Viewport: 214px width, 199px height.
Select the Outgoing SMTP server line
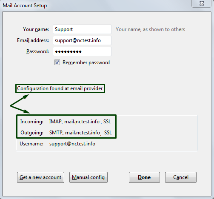tap(66, 133)
